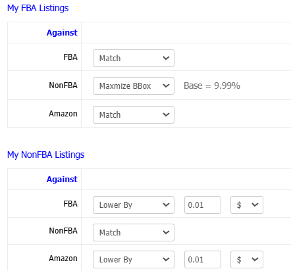Click the 0.01 amount field in the bottom Amazon row
This screenshot has height=271, width=291.
203,259
